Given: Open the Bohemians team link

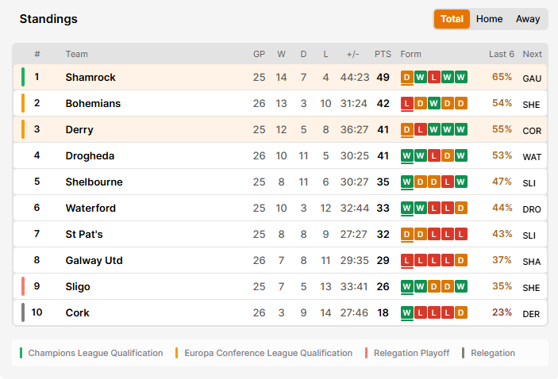Looking at the screenshot, I should (x=93, y=103).
